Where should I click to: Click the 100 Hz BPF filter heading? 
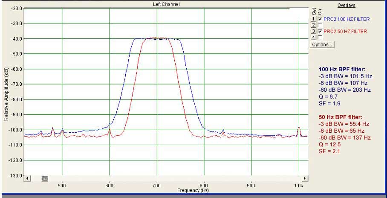pyautogui.click(x=342, y=69)
